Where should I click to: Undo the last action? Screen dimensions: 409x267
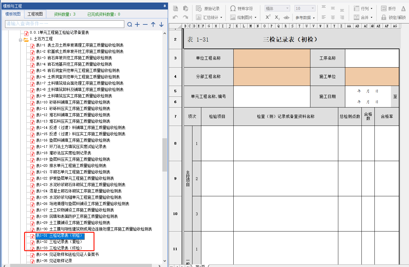[x=176, y=17]
